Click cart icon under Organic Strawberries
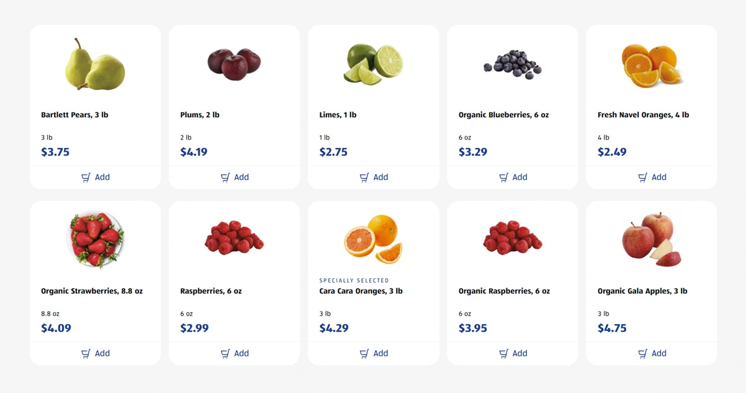Screen dimensions: 746x393 point(86,354)
